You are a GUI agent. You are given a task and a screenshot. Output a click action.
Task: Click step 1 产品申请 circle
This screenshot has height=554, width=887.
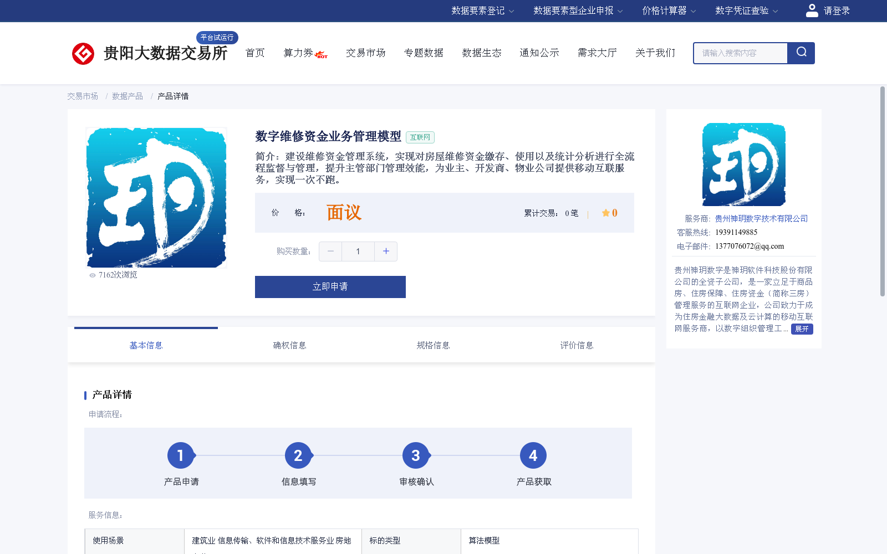181,455
